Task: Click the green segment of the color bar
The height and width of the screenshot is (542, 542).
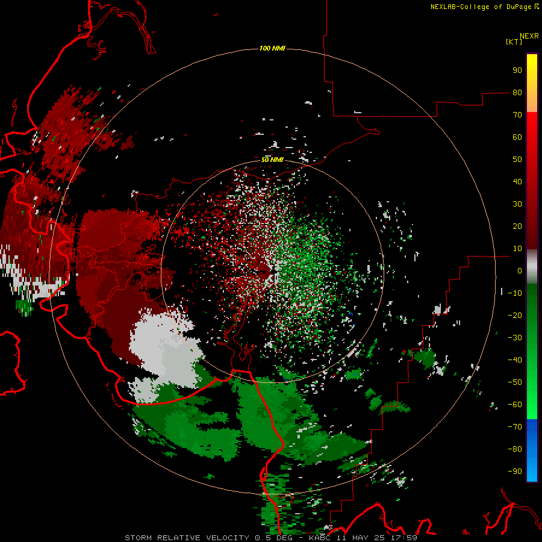Action: tap(532, 351)
